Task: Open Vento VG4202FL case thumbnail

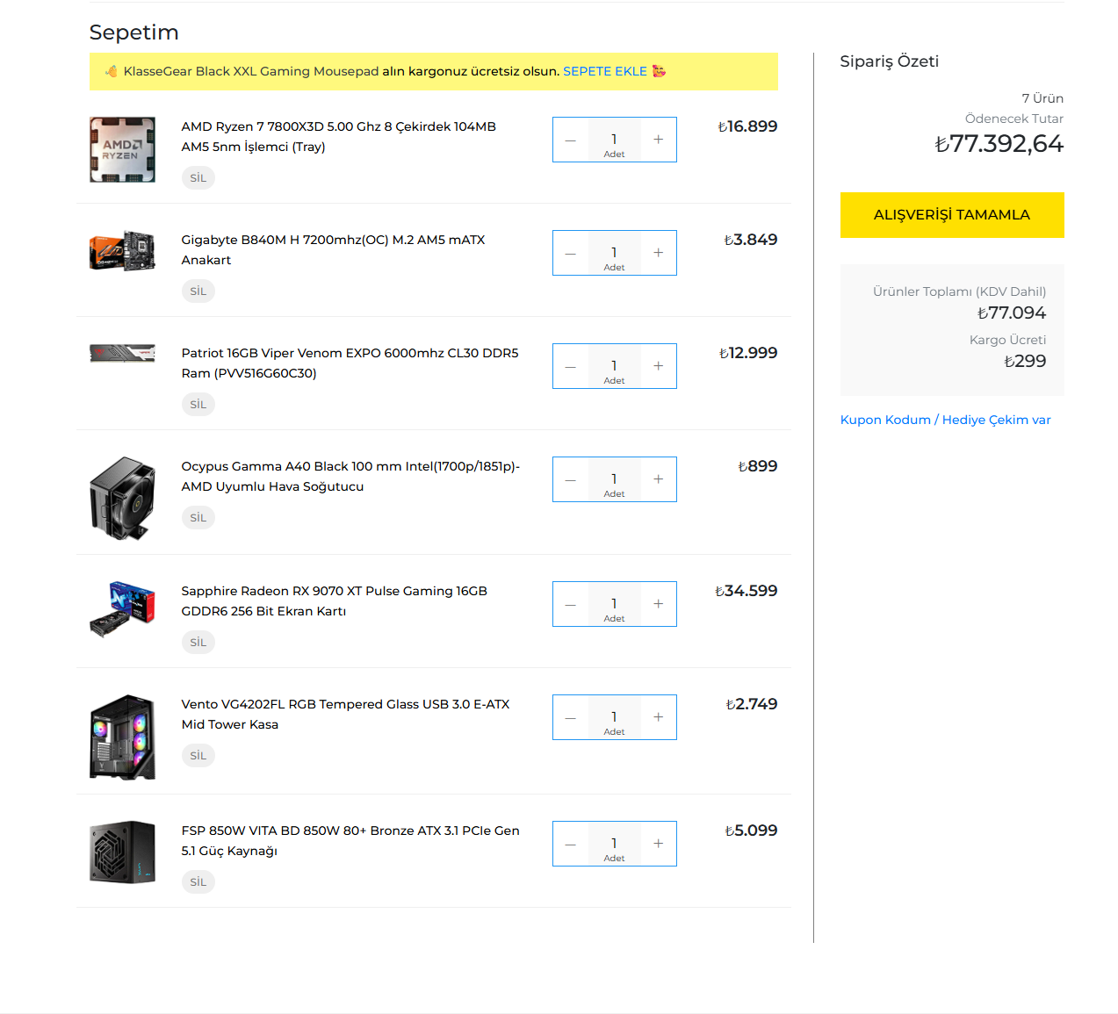Action: click(122, 737)
